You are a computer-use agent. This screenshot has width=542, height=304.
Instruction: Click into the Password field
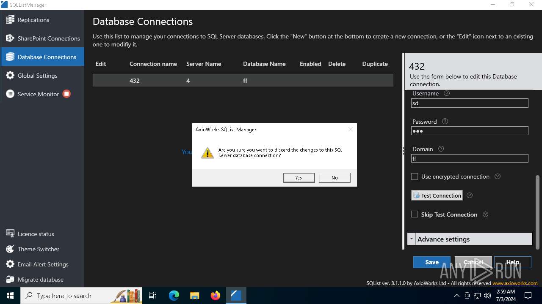[470, 131]
